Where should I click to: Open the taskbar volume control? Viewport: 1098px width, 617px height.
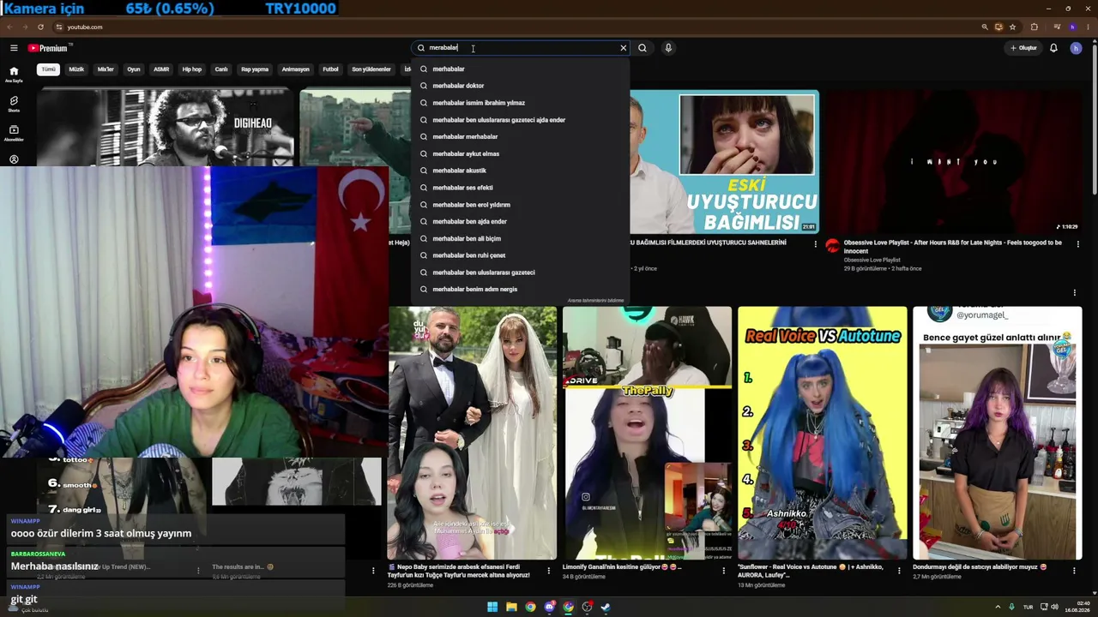tap(1054, 607)
